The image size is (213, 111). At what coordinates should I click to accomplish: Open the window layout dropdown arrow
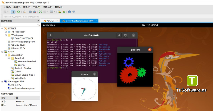coord(54,12)
